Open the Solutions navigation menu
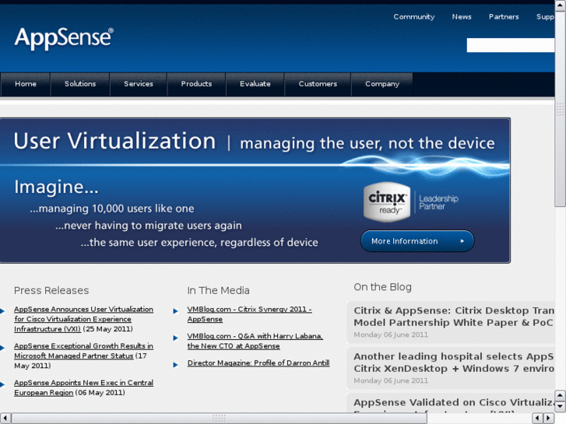 [x=80, y=84]
